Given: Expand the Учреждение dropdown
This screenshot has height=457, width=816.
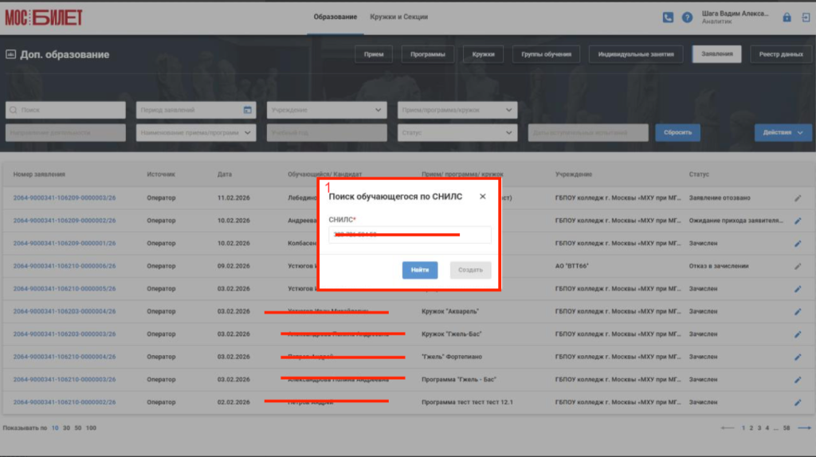Looking at the screenshot, I should click(327, 110).
